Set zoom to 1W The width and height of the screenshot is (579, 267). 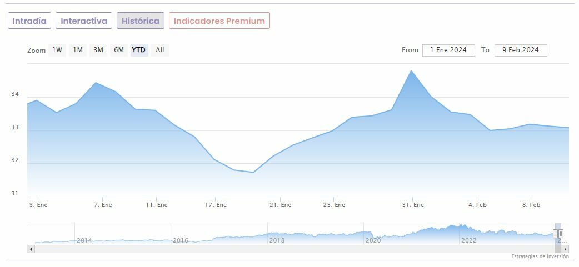point(57,50)
